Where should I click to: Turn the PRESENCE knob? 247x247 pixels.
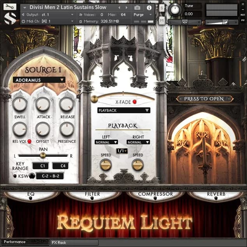point(67,129)
